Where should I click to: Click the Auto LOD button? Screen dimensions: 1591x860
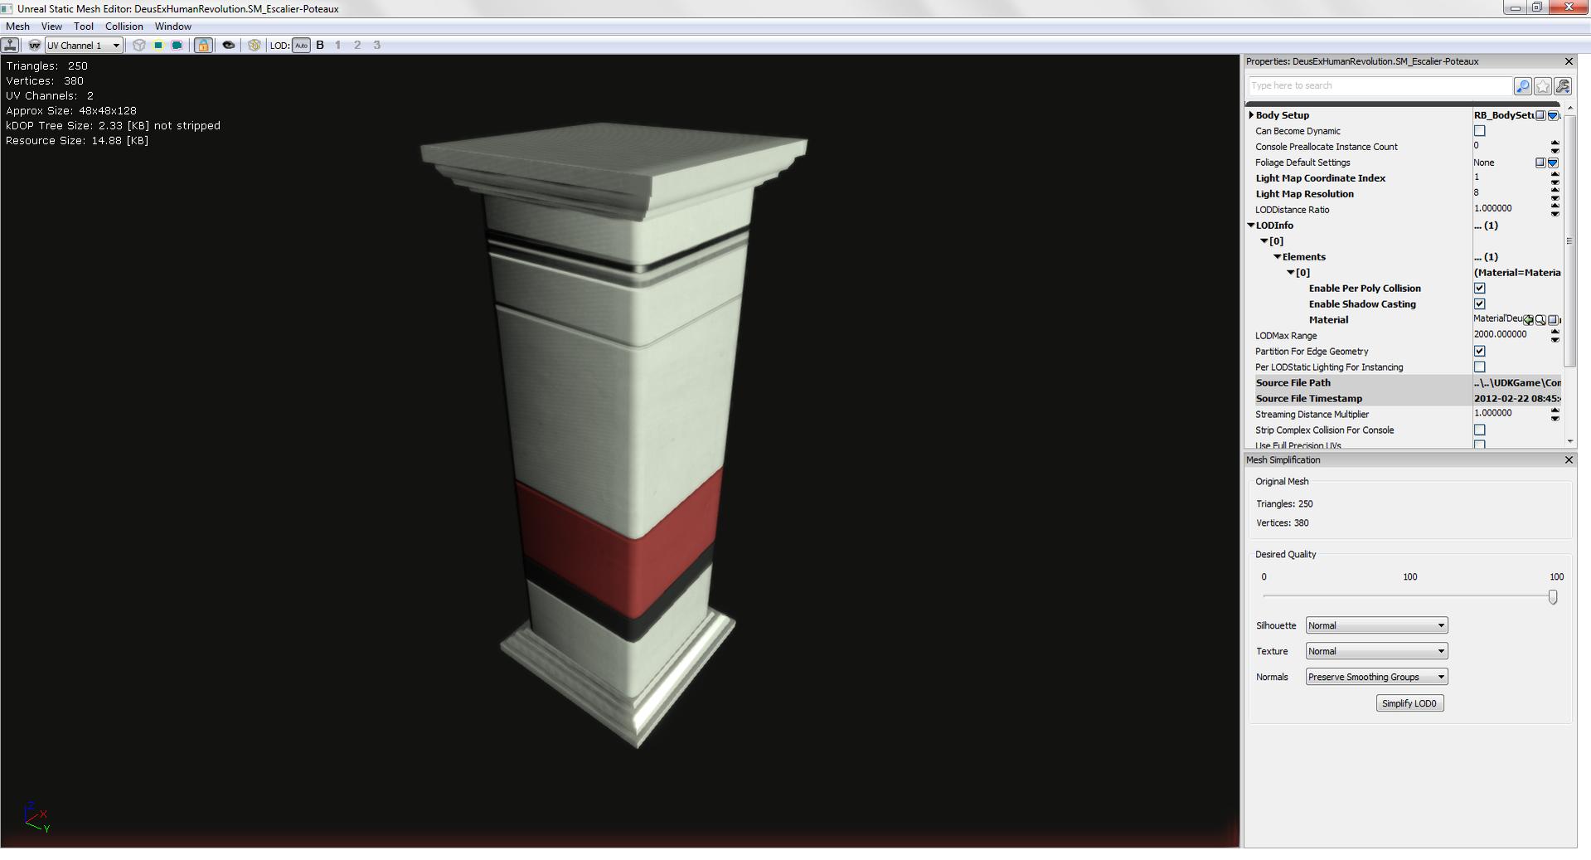coord(299,46)
